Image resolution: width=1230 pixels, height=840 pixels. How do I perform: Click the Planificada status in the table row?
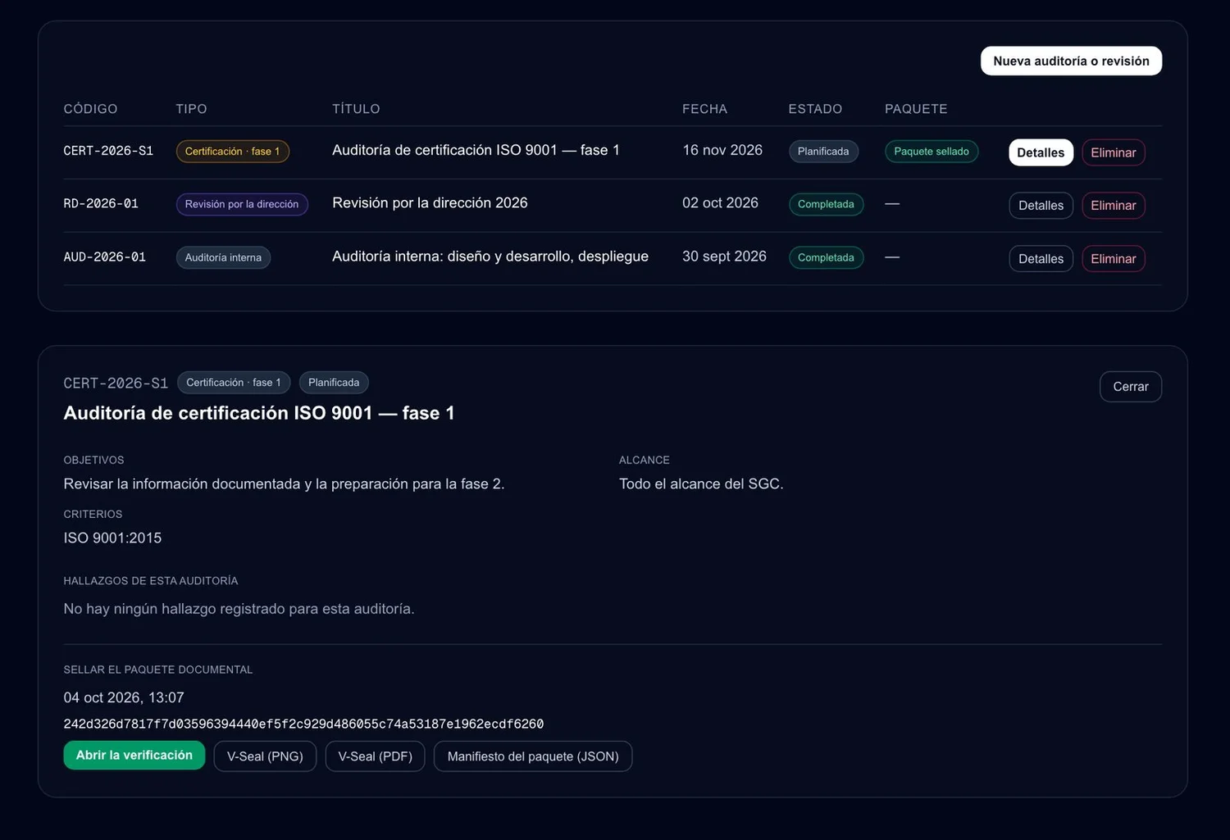[823, 152]
